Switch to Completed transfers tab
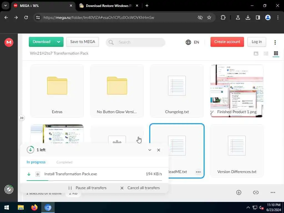 click(64, 162)
